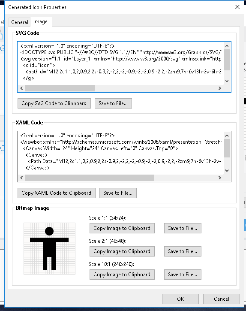
Task: Click the XAML code down scroll arrow
Action: click(227, 171)
